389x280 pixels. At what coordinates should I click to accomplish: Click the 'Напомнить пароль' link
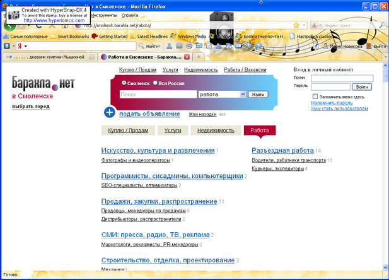(332, 103)
